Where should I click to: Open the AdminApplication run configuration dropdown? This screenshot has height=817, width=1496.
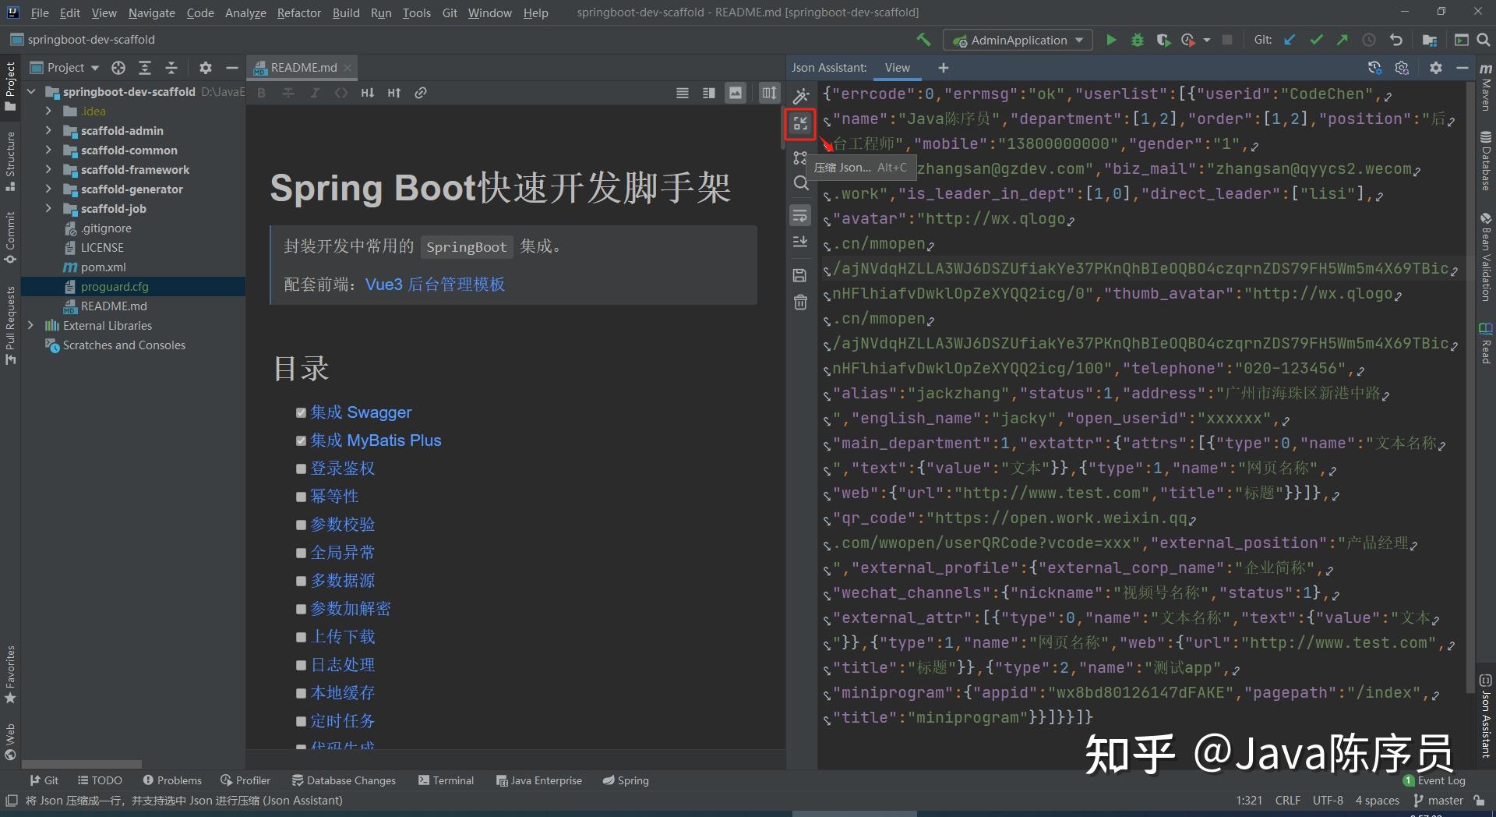pos(1078,40)
